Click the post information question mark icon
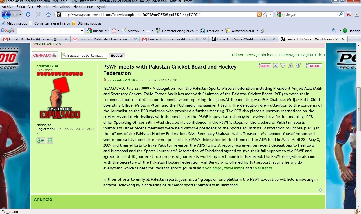 pos(298,66)
